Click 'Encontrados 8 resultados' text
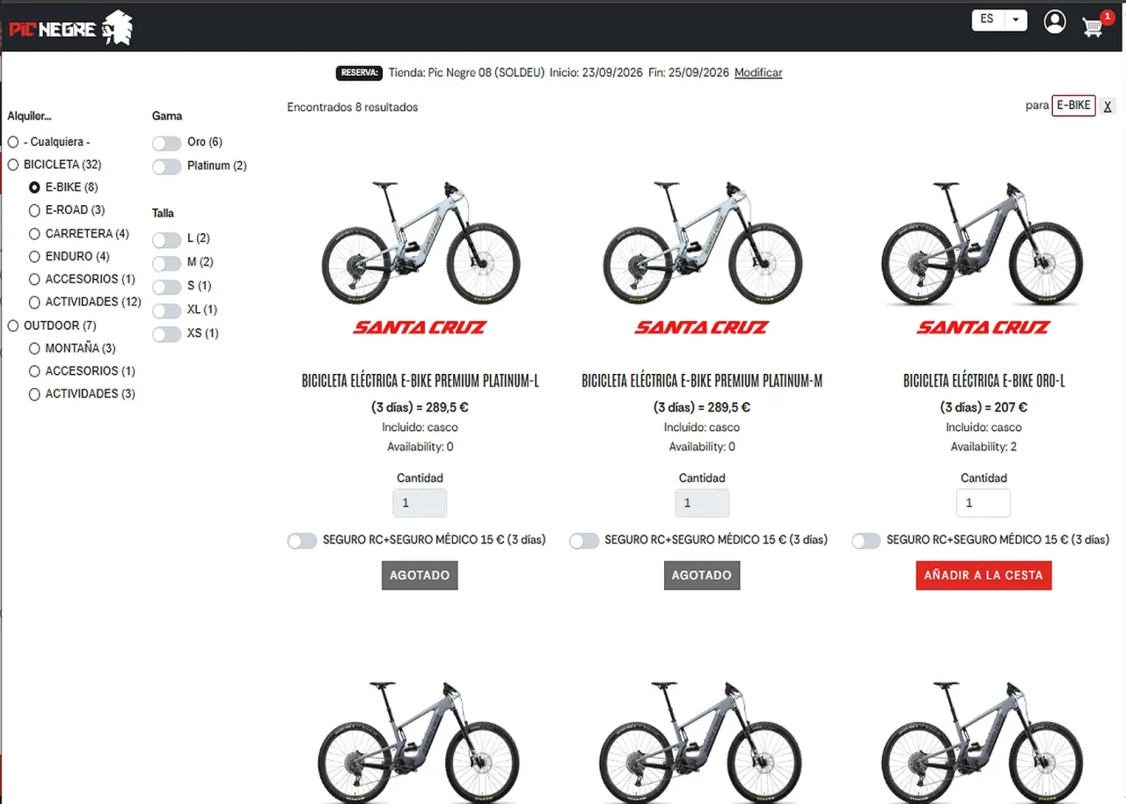 (353, 107)
